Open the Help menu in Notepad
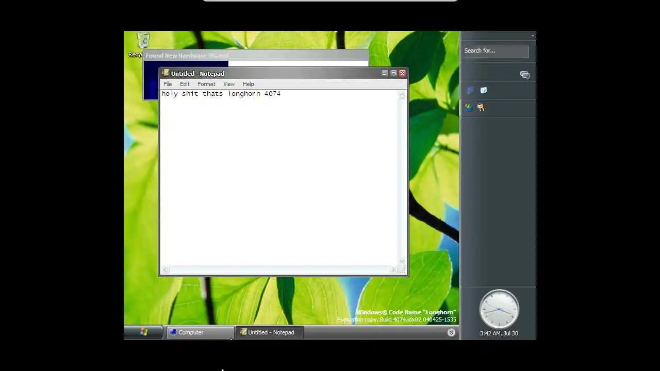 pyautogui.click(x=249, y=84)
